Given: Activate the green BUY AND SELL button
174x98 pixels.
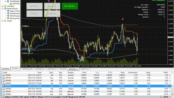Looking at the screenshot, I should tap(70, 6).
